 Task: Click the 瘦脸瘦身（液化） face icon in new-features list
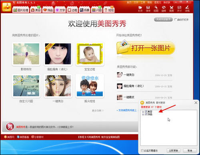(x=120, y=86)
